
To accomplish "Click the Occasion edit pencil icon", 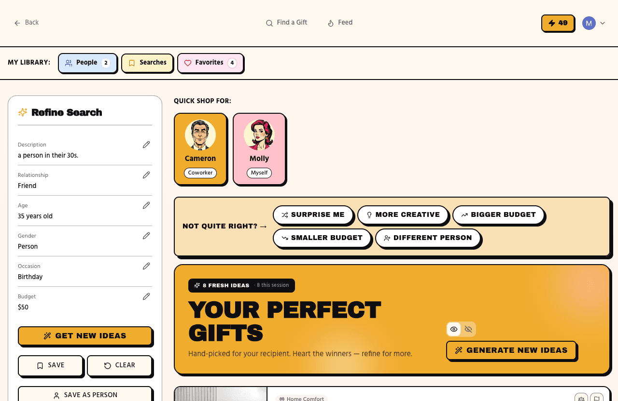I will tap(146, 266).
